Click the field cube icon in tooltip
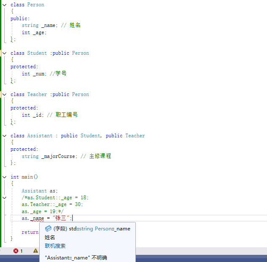Image resolution: width=267 pixels, height=262 pixels. pos(48,228)
